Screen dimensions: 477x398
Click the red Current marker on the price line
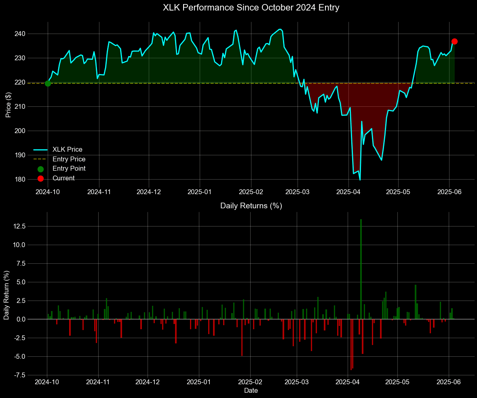pyautogui.click(x=454, y=41)
